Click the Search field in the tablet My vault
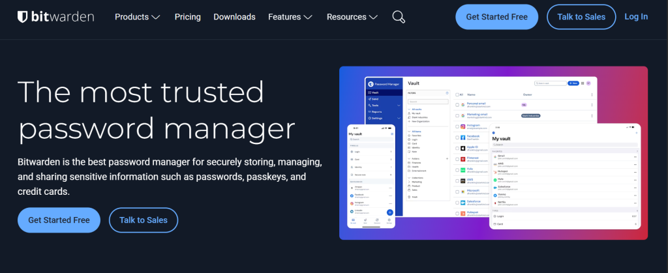This screenshot has height=273, width=668. click(x=566, y=145)
